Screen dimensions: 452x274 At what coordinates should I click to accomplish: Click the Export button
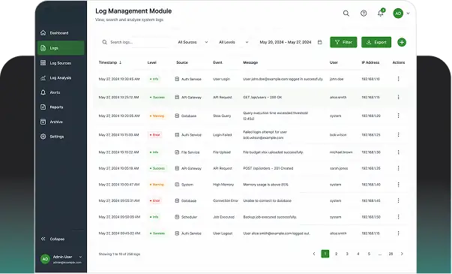(376, 42)
